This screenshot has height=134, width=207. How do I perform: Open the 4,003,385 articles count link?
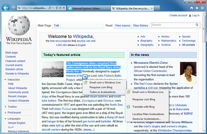[x=61, y=45]
